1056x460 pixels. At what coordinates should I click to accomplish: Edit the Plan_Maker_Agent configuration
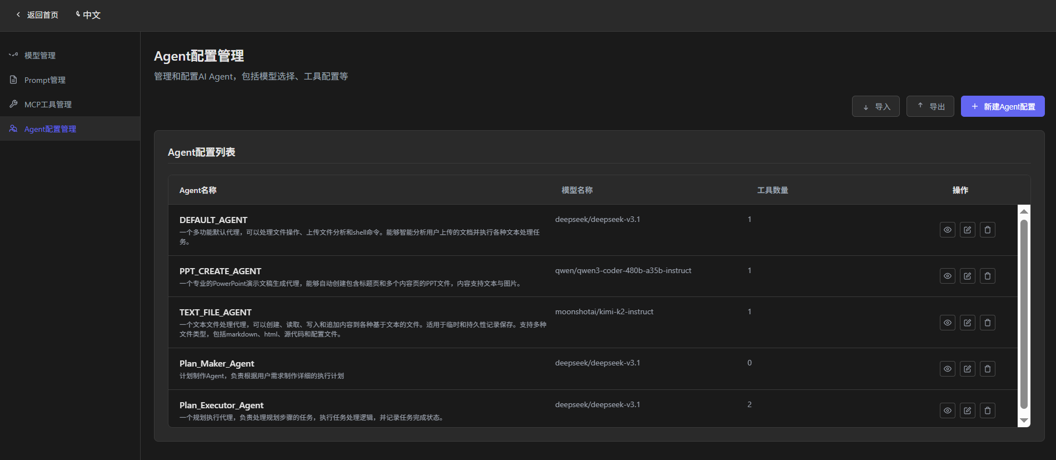968,369
